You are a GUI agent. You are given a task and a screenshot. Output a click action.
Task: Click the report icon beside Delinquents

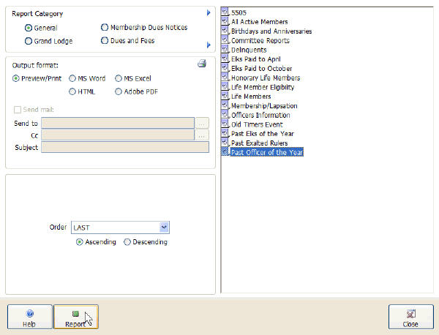pyautogui.click(x=225, y=50)
